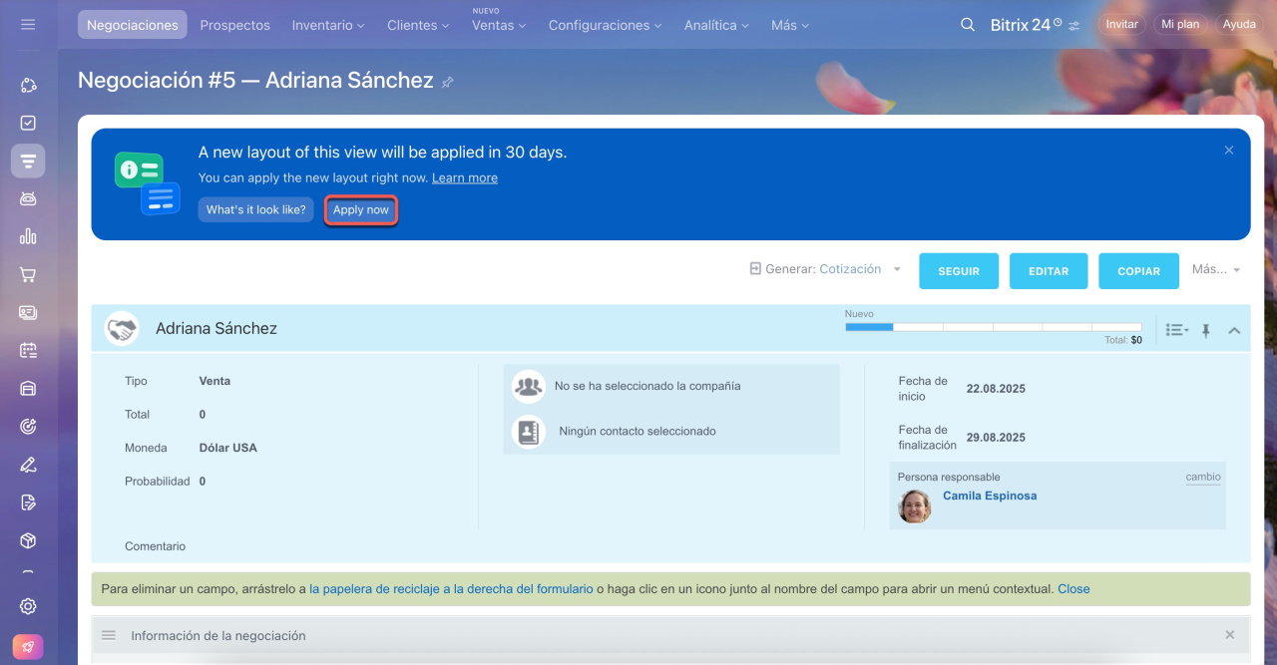The height and width of the screenshot is (665, 1277).
Task: Pin the Adriana Sánchez header panel
Action: 1205,330
